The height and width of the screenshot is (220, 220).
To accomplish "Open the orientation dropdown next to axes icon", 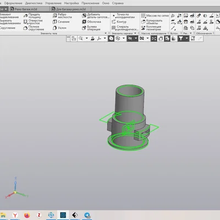I will point(105,38).
